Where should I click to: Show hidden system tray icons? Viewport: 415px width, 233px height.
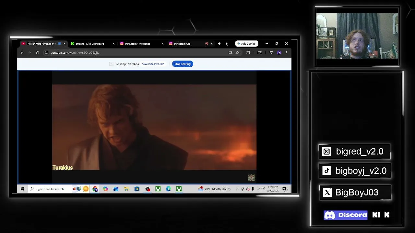pos(237,189)
